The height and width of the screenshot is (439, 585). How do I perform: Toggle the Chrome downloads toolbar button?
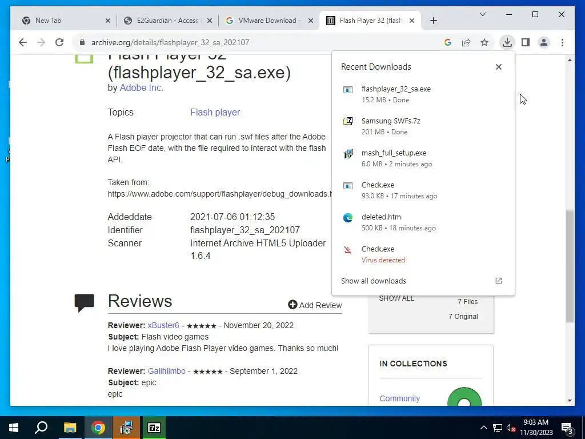pyautogui.click(x=507, y=42)
